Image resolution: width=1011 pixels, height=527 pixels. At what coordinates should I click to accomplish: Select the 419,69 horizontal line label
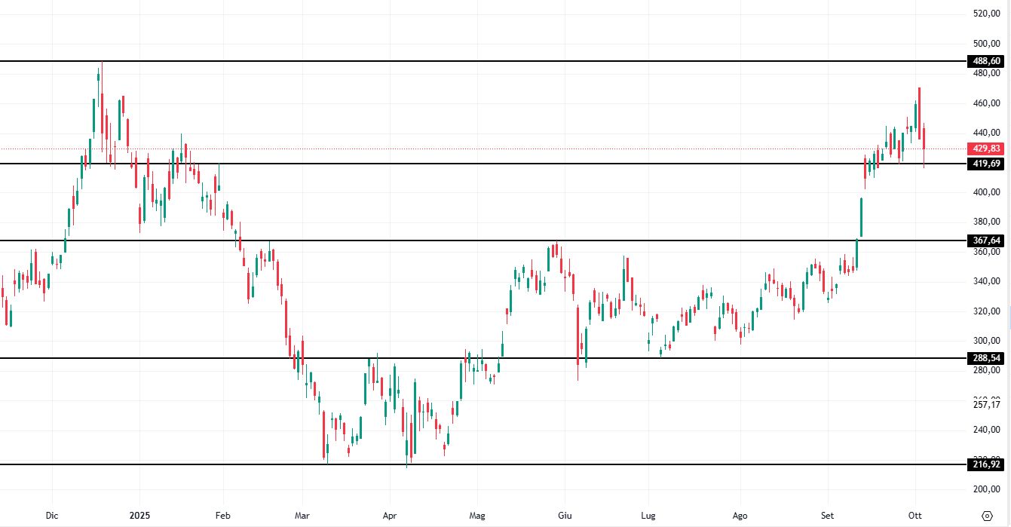click(987, 164)
